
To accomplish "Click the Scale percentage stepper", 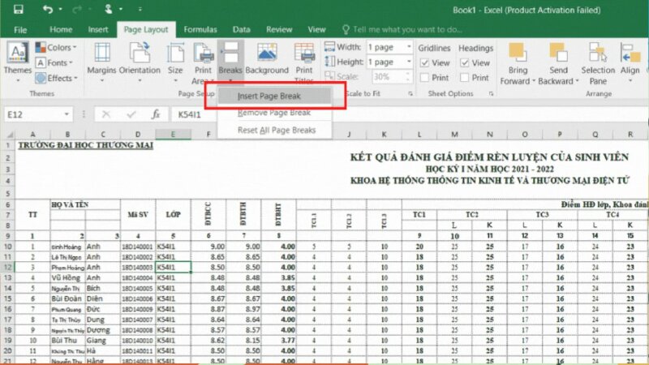I will 408,76.
